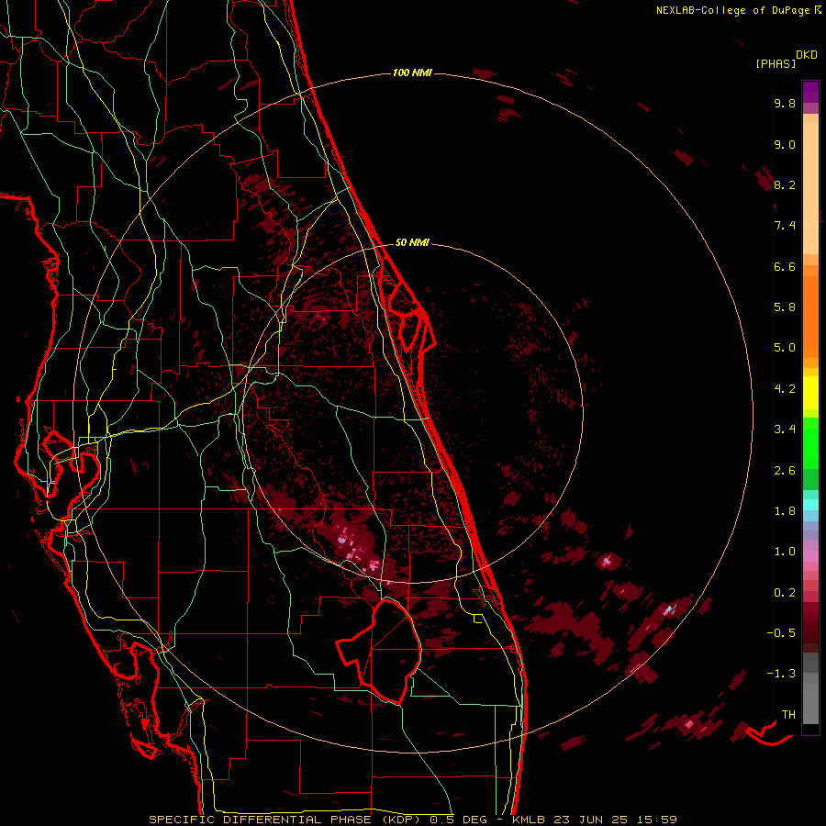Click the 6.6 value on the color scale
826x826 pixels.
(785, 267)
